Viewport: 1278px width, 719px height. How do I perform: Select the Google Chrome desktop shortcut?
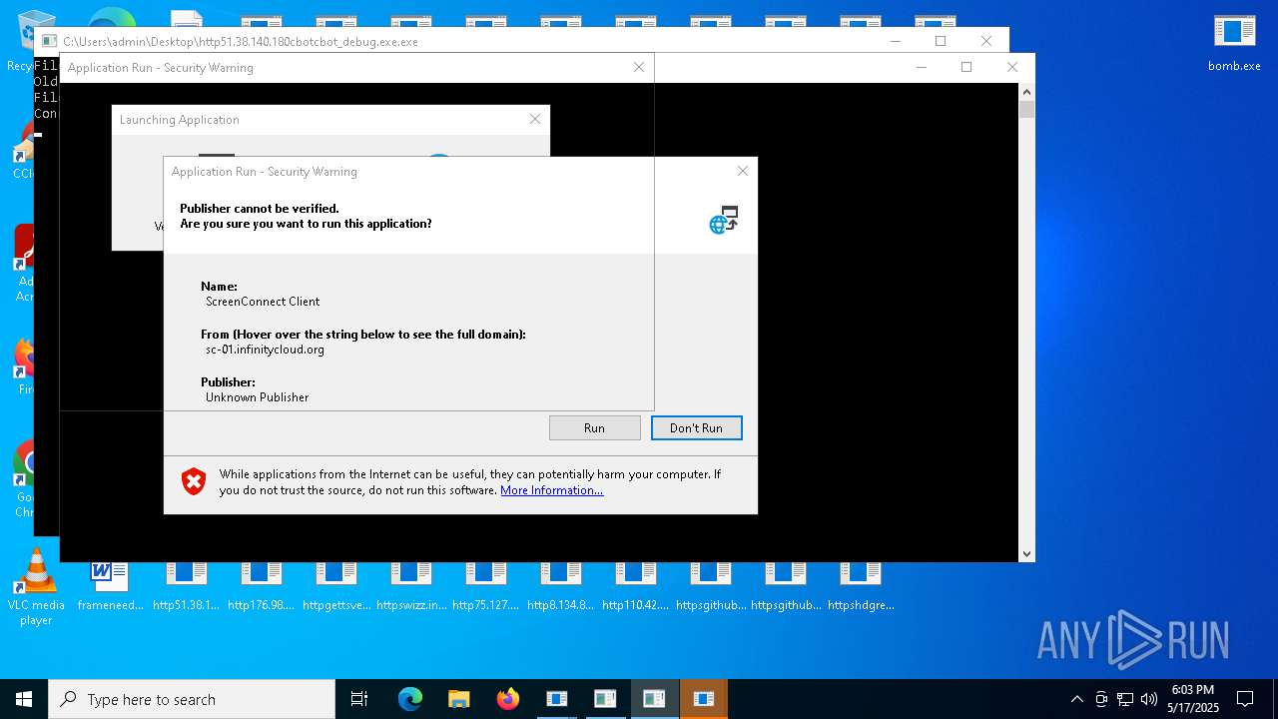pos(25,479)
